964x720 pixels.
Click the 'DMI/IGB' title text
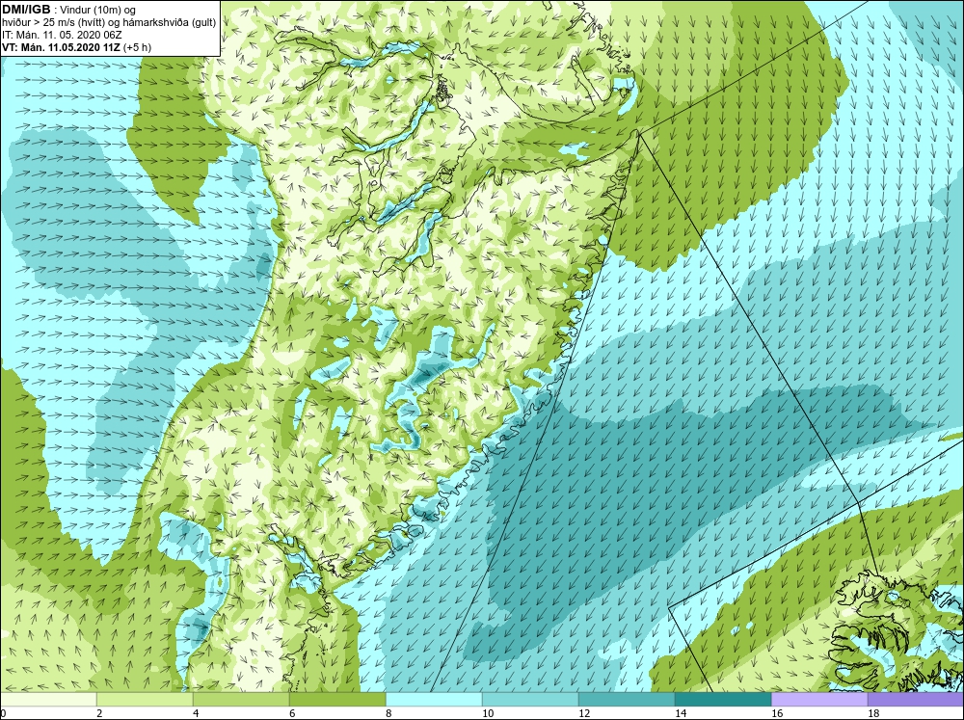click(26, 10)
